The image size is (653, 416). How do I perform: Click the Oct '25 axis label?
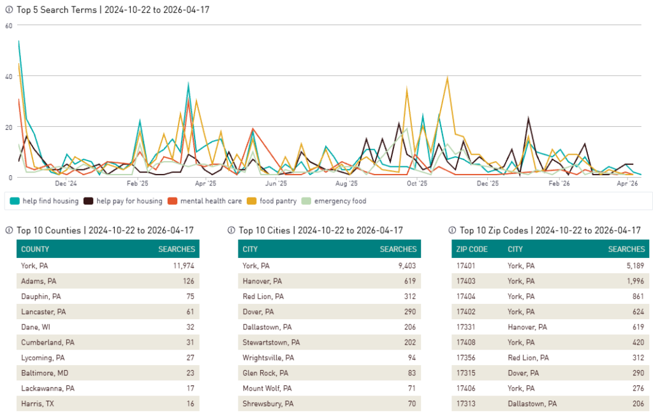point(416,184)
